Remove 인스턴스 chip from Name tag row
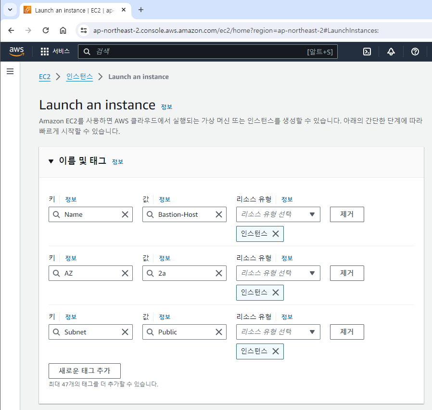432x410 pixels. coord(276,234)
